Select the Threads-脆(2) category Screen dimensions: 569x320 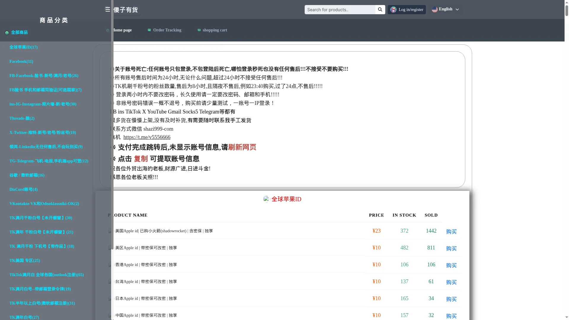22,118
